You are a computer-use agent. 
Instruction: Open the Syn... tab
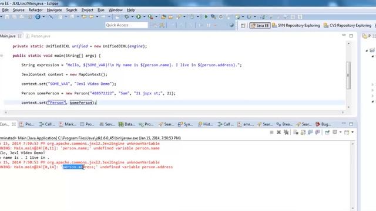click(185, 124)
